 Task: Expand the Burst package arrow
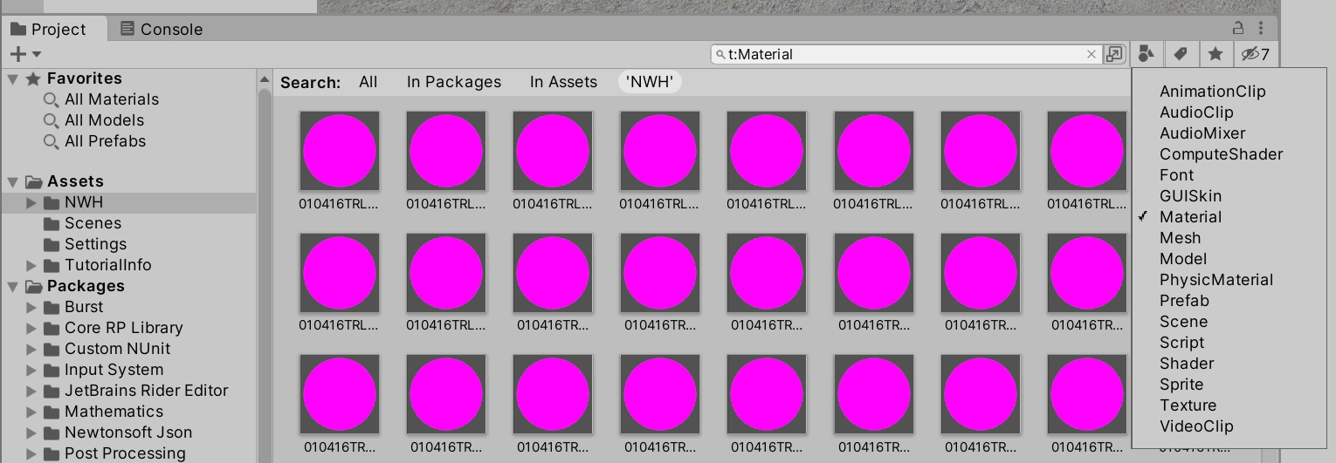(31, 307)
